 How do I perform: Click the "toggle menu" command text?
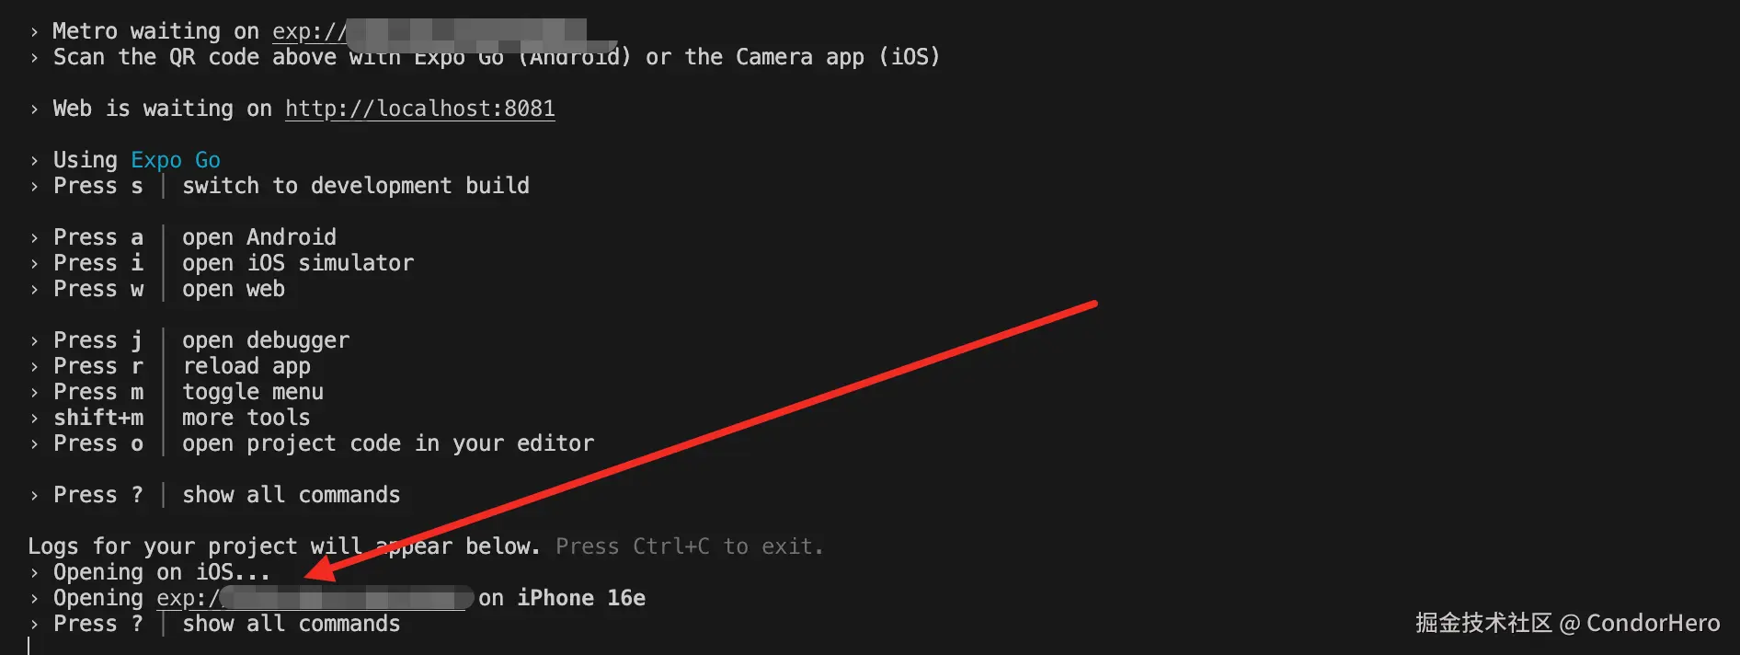coord(252,392)
